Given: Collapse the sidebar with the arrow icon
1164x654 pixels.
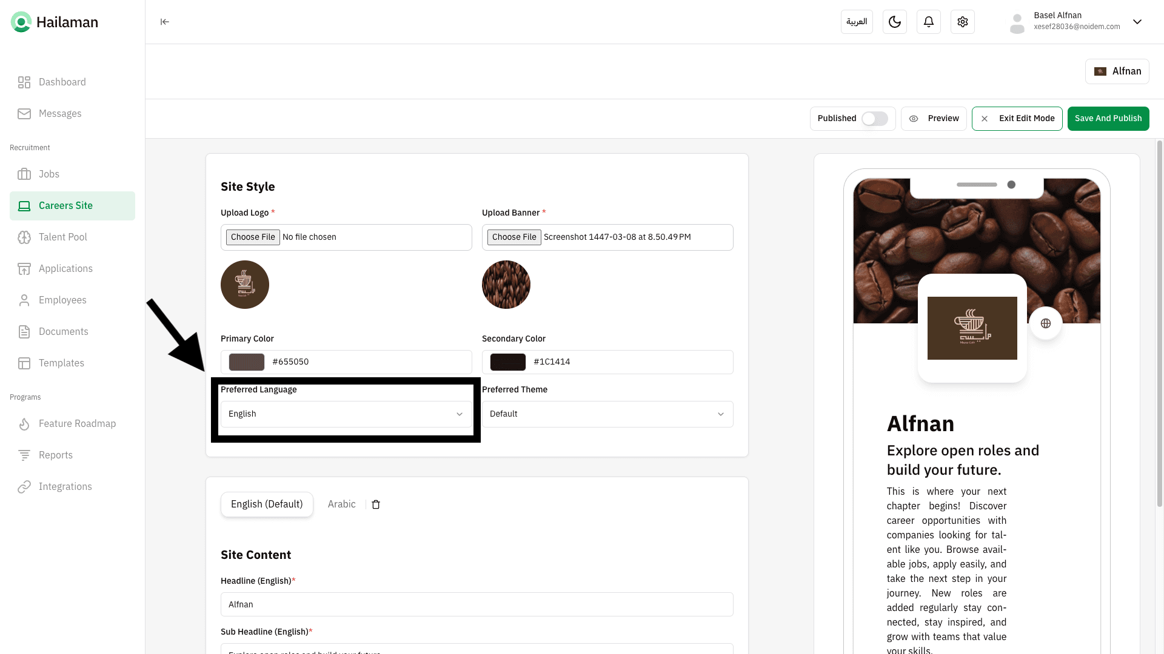Looking at the screenshot, I should tap(164, 22).
